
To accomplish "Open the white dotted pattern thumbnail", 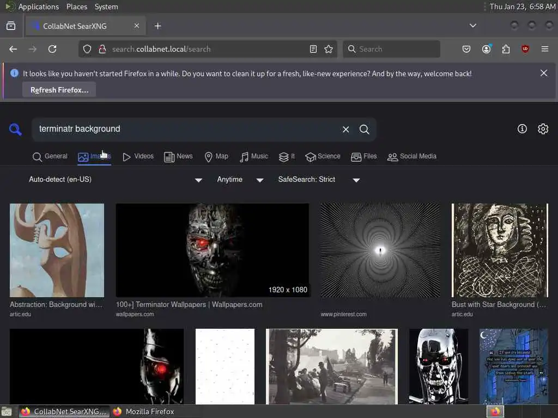I will (x=225, y=366).
